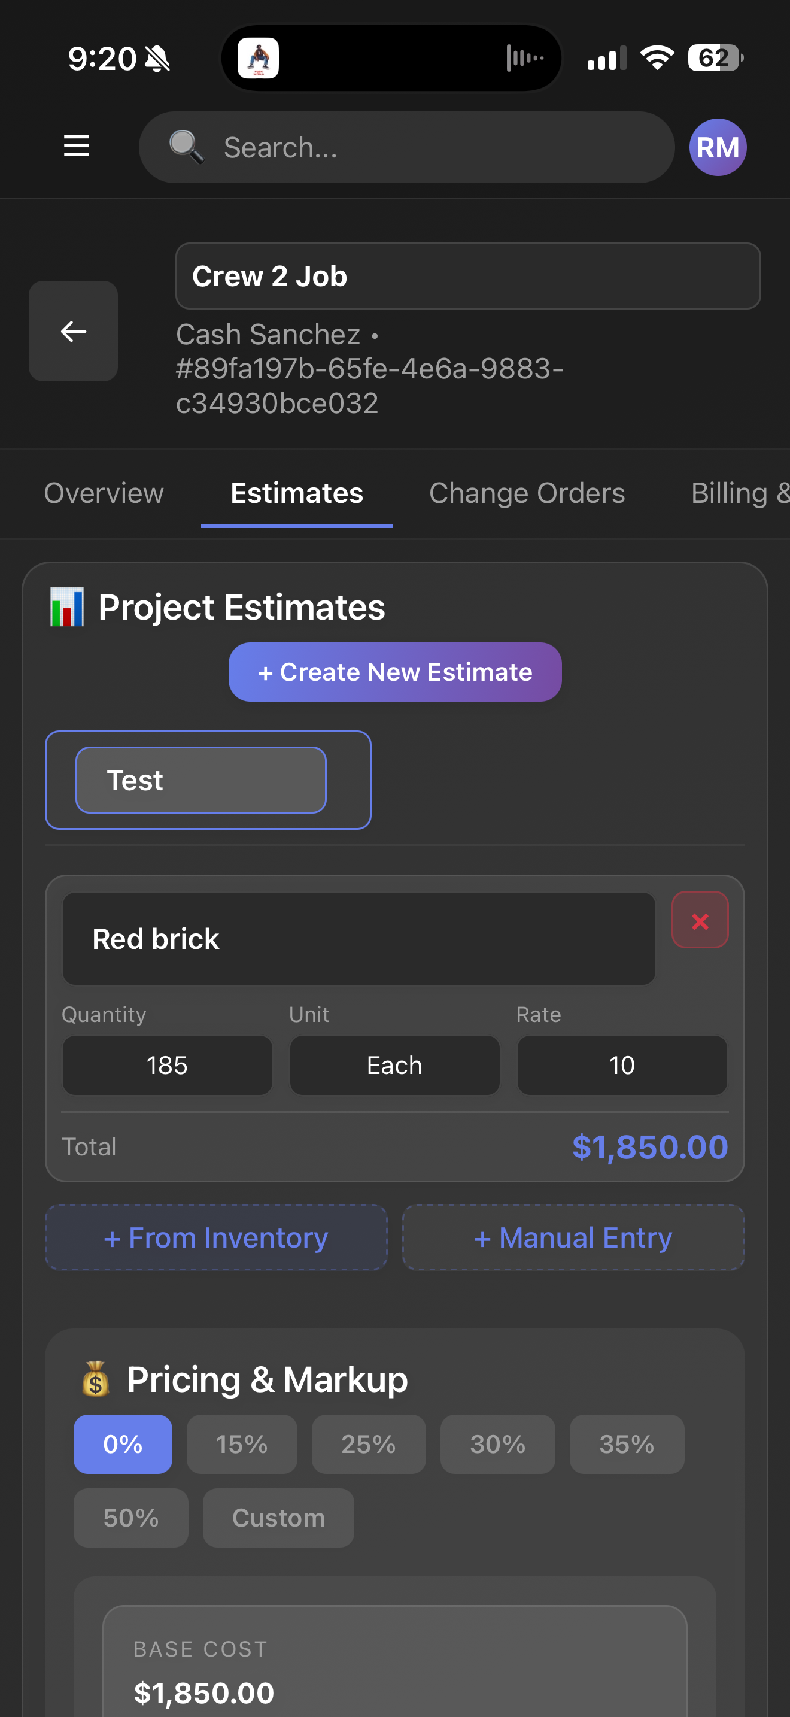Delete the Red brick item with the red X
Screen dimensions: 790x1717
700,921
